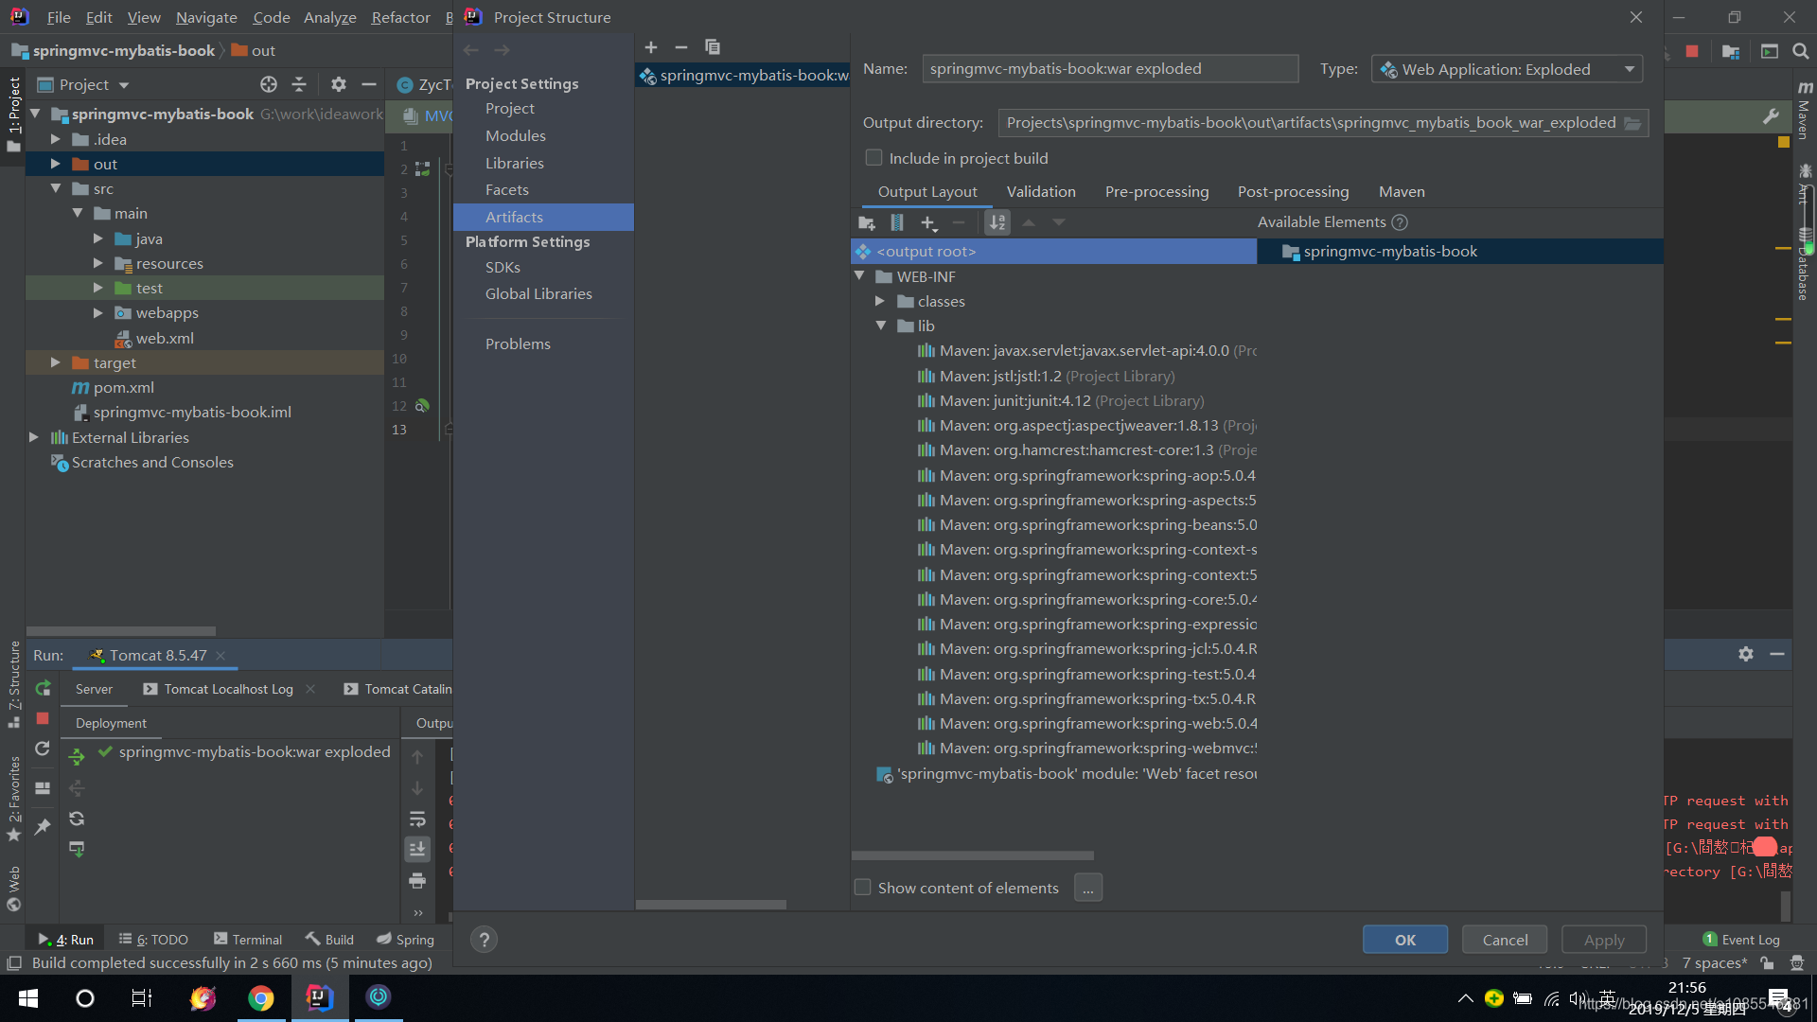Switch to the Post-processing tab
Viewport: 1817px width, 1022px height.
coord(1293,192)
